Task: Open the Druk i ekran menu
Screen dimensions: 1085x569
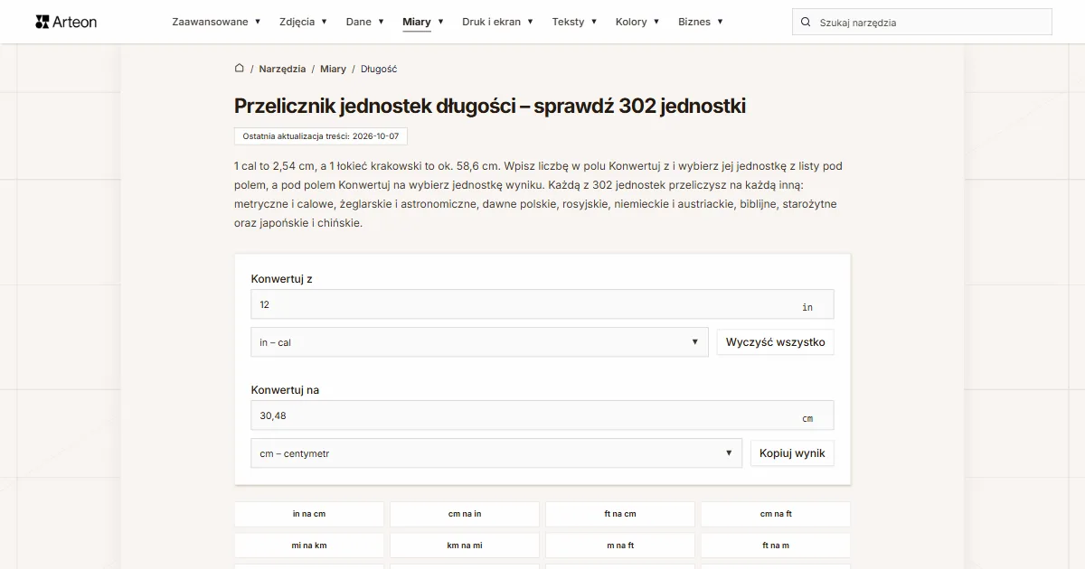Action: 497,22
